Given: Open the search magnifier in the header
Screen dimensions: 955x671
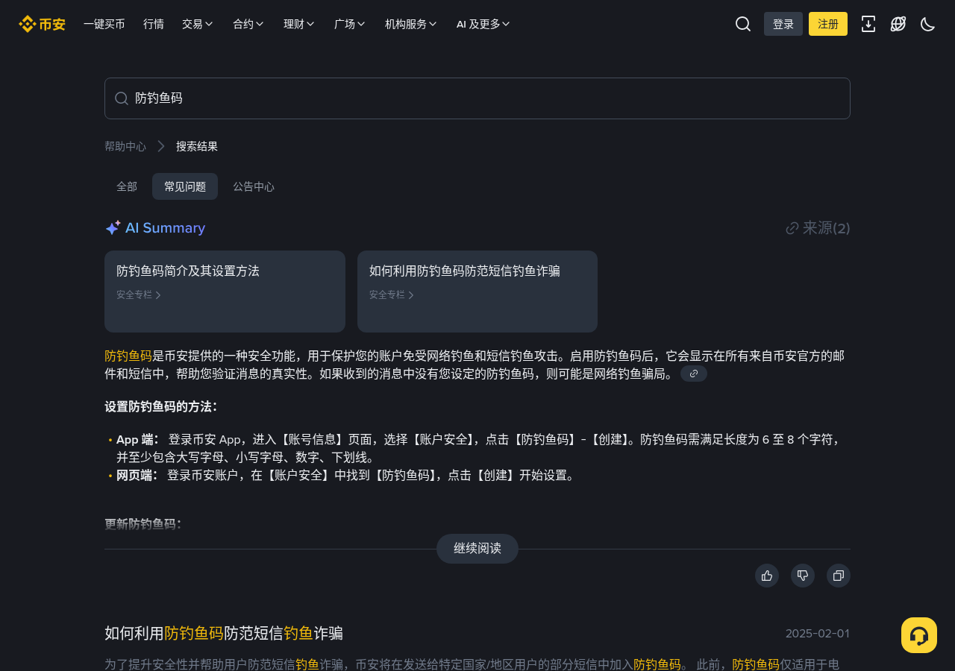Looking at the screenshot, I should 743,24.
